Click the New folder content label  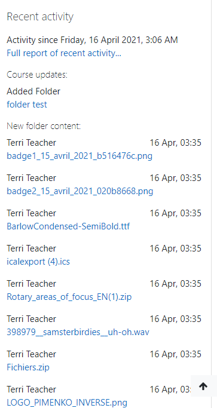[44, 126]
